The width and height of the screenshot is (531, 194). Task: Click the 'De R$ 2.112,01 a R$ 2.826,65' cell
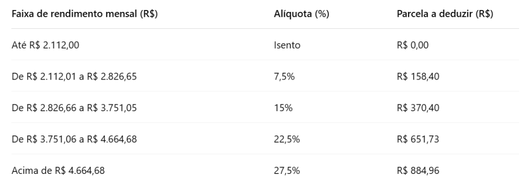(74, 76)
